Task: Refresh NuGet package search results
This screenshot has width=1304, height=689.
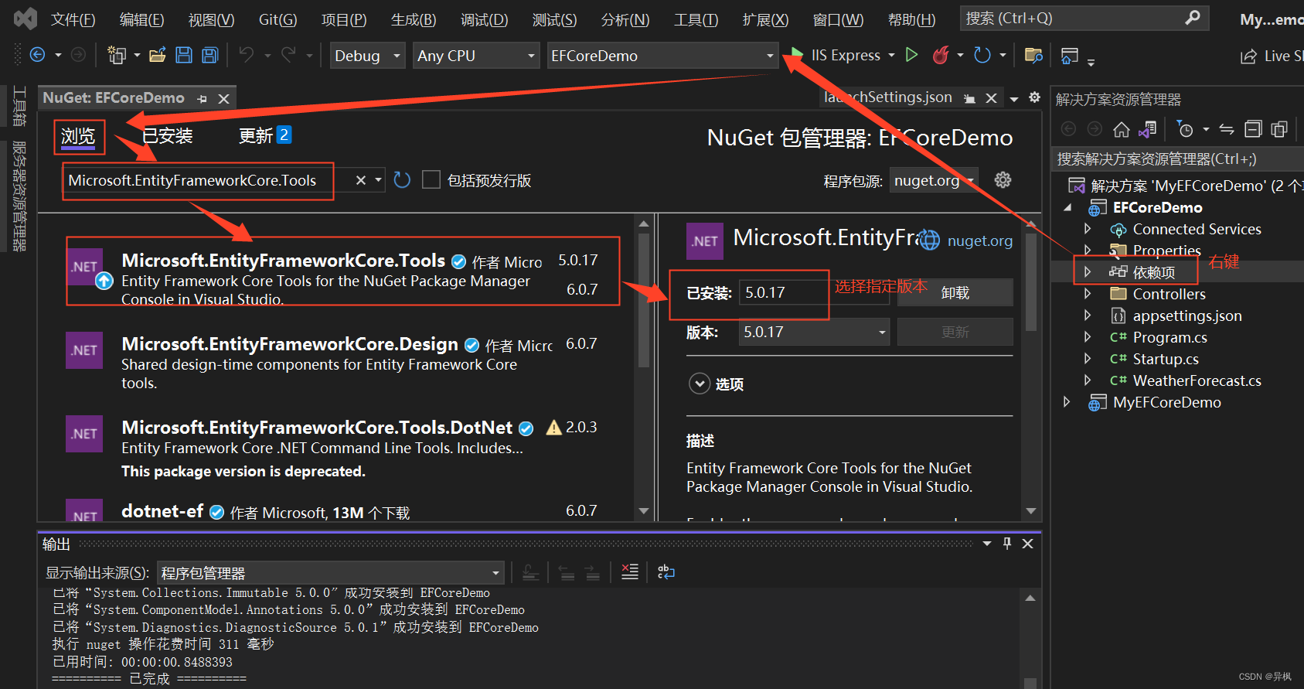Action: (402, 180)
